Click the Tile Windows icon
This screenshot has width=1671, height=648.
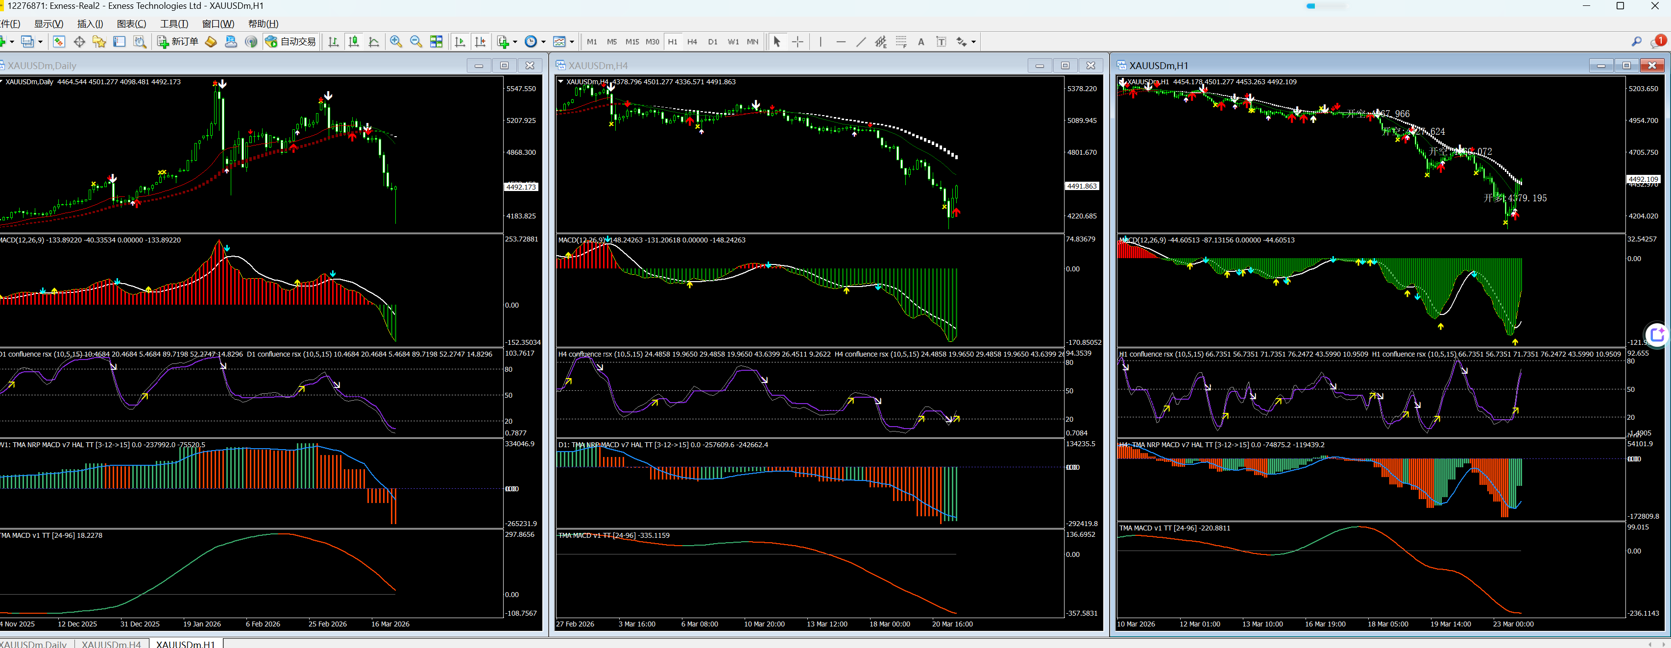(436, 42)
